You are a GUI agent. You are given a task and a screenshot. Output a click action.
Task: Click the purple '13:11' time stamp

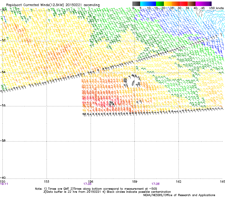pyautogui.click(x=4, y=184)
